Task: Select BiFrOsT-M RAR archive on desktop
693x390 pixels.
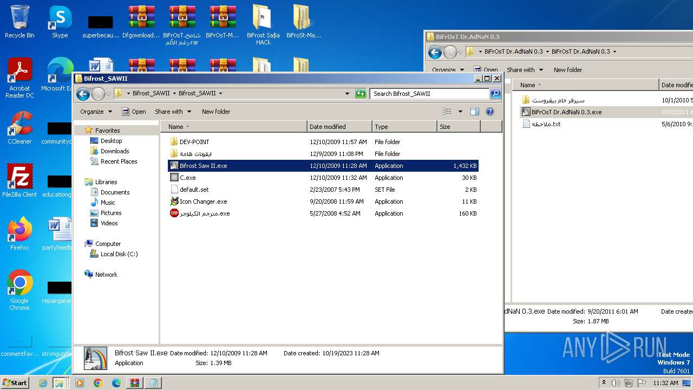Action: coord(222,22)
